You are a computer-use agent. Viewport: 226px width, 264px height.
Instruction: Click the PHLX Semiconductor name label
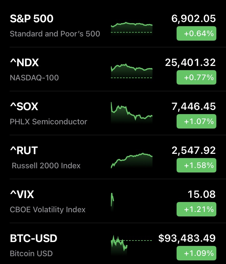click(49, 122)
